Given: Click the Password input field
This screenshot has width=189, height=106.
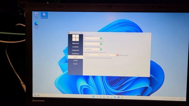Looking at the screenshot, I should tap(92, 55).
